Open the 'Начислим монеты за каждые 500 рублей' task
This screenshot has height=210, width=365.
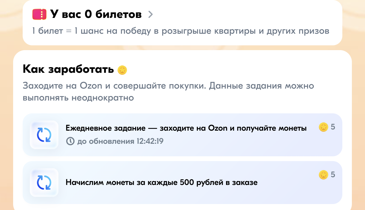(162, 182)
